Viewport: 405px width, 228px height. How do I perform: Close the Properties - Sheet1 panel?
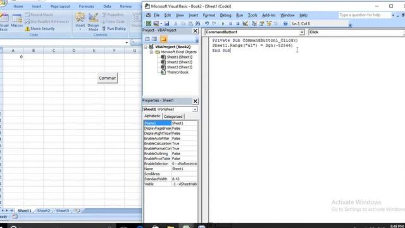tap(196, 101)
